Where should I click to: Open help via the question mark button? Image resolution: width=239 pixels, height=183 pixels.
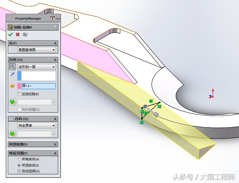pos(56,27)
